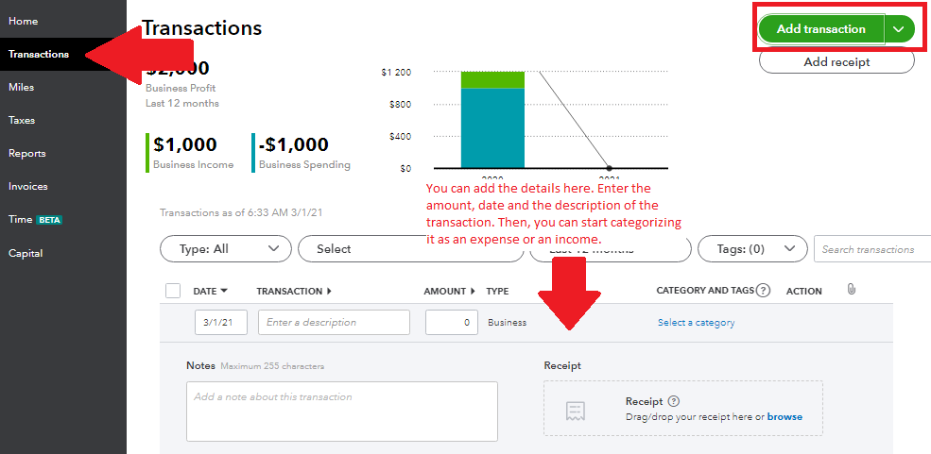Click the teal business spending chart bar
931x454 pixels.
click(x=492, y=127)
